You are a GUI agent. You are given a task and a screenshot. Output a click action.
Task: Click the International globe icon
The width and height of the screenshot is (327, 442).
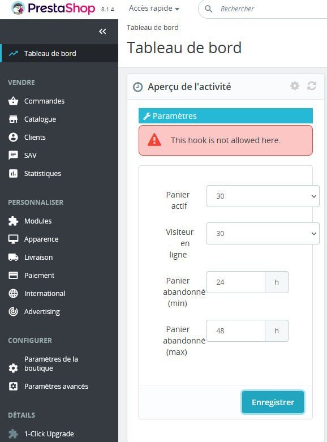pos(13,294)
